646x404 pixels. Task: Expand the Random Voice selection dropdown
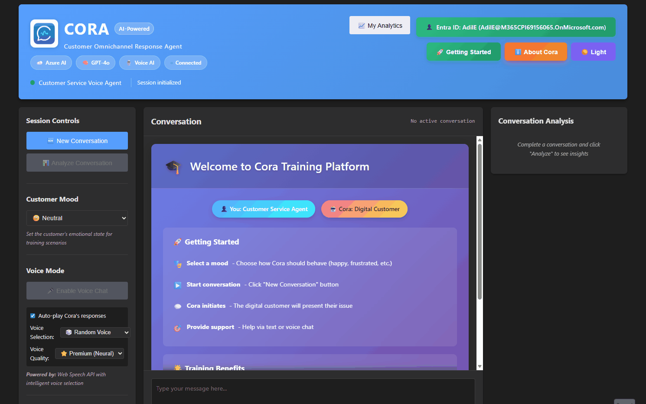pos(95,332)
